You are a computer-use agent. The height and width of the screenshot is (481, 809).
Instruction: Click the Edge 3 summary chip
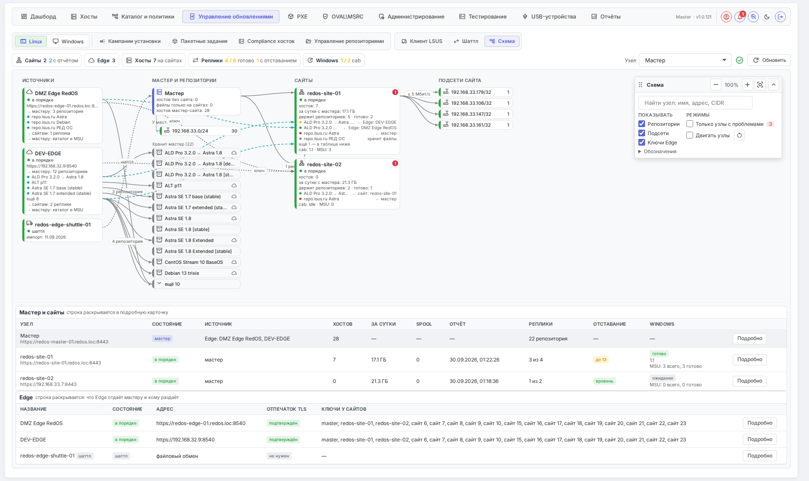102,60
